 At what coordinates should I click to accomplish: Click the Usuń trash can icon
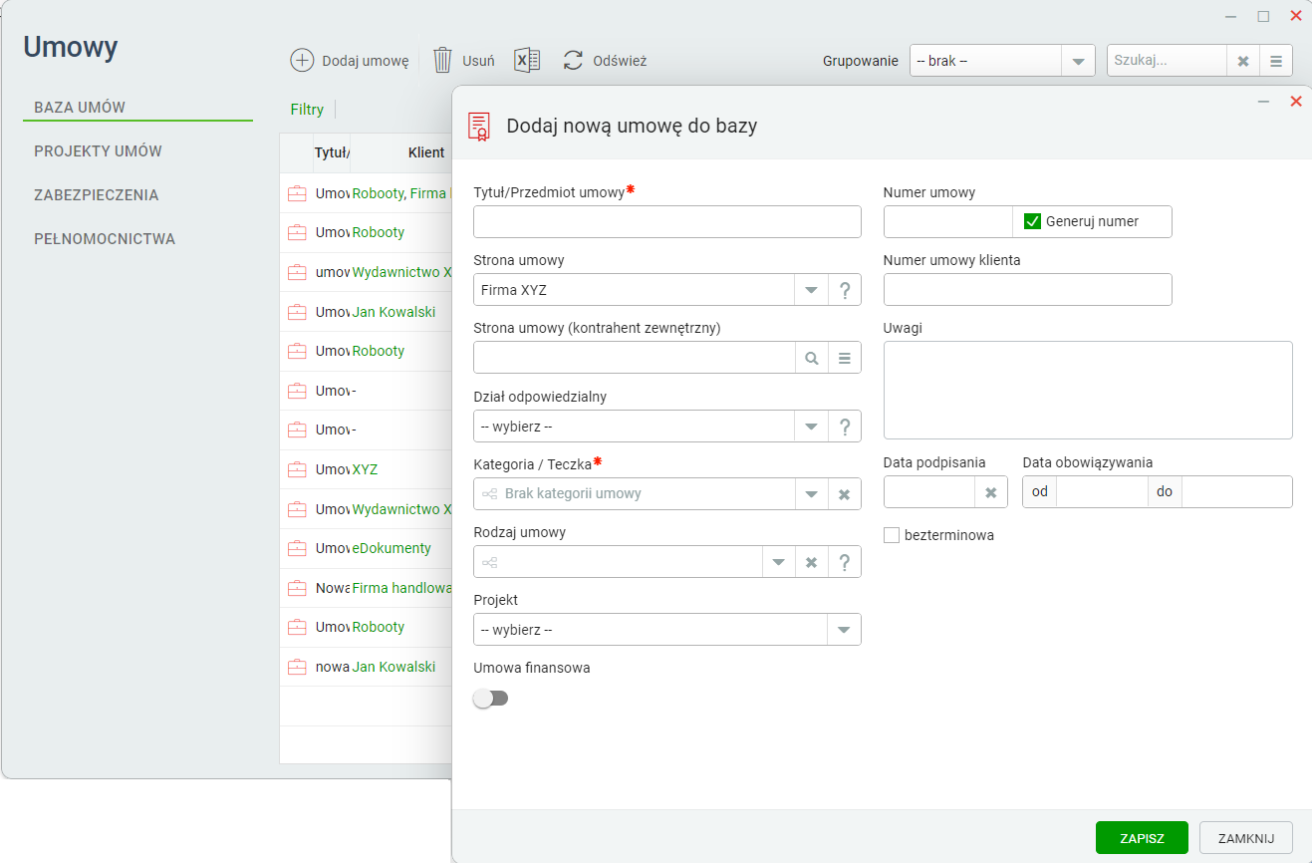click(x=443, y=60)
